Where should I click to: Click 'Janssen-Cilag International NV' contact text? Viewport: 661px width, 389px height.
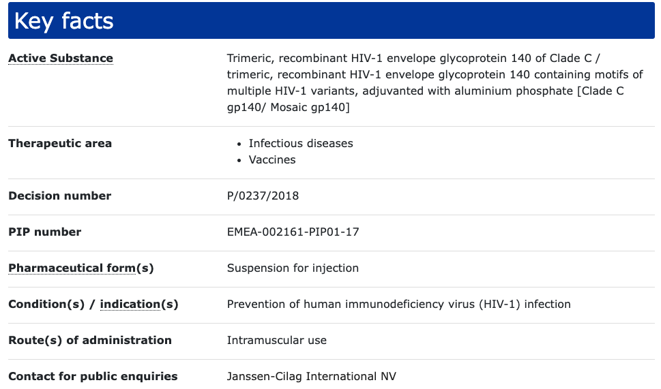(311, 377)
